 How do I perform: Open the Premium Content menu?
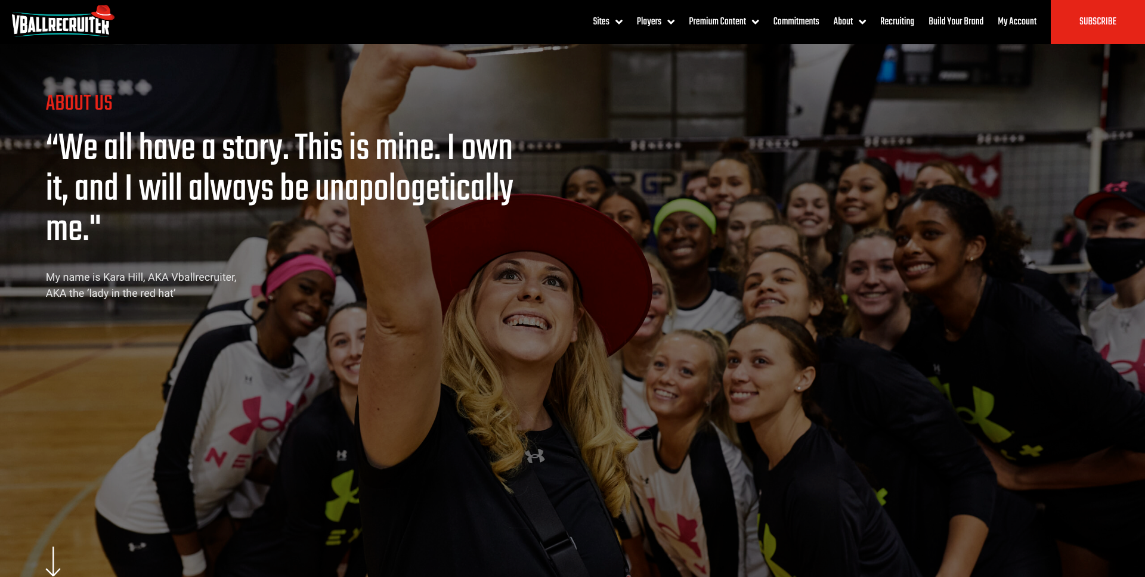tap(717, 21)
